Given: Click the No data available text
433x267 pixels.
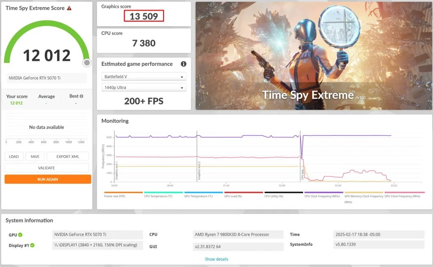Looking at the screenshot, I should point(47,127).
